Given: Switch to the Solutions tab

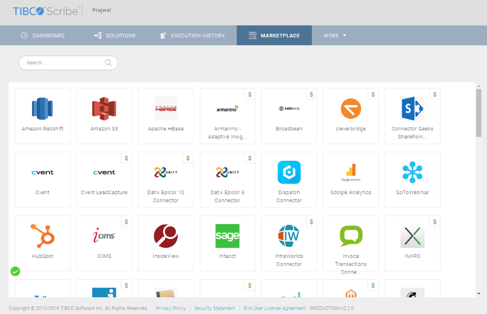Looking at the screenshot, I should click(x=115, y=35).
